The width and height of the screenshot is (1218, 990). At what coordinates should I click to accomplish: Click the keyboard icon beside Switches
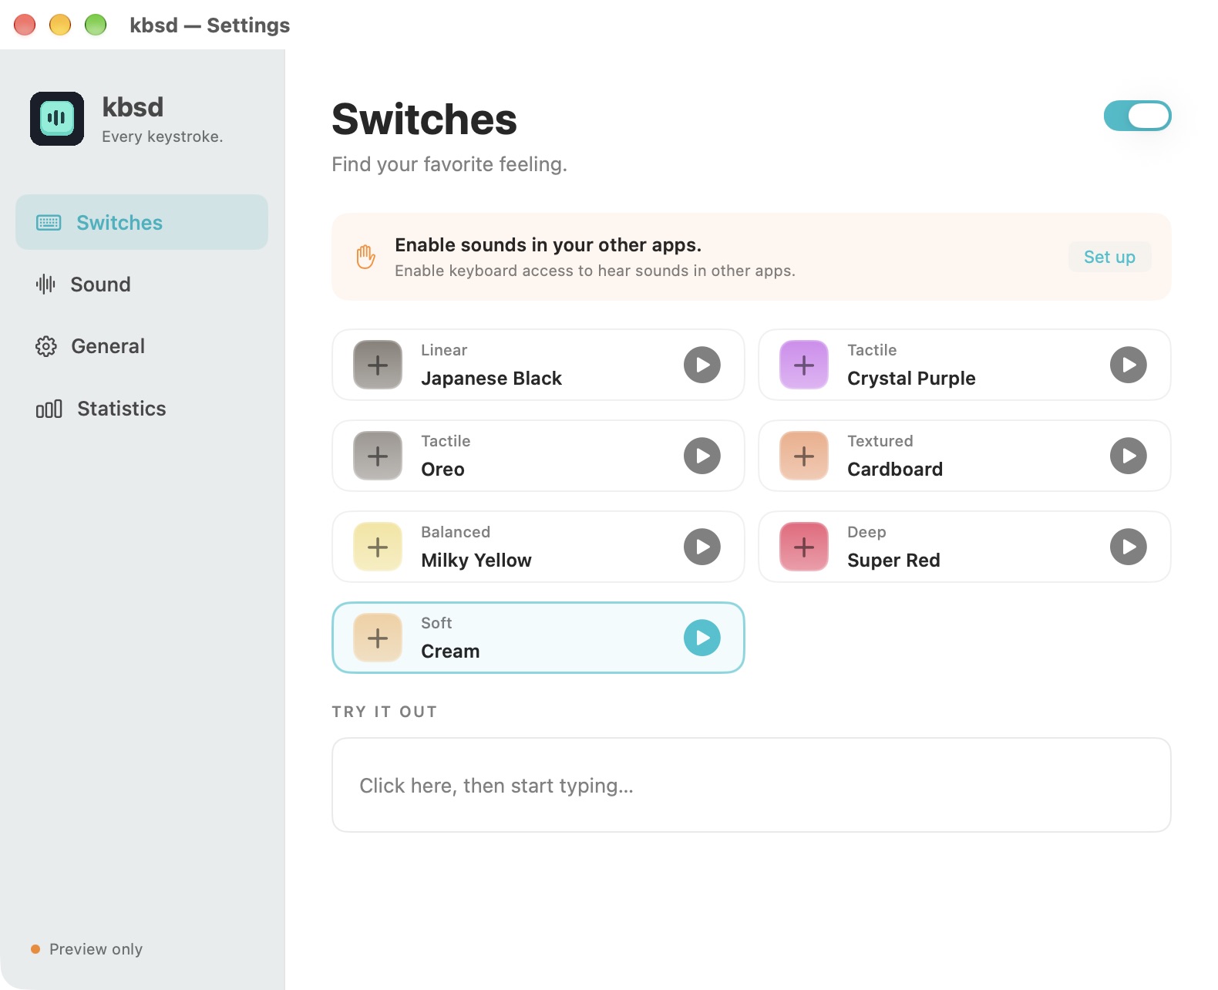(x=49, y=223)
